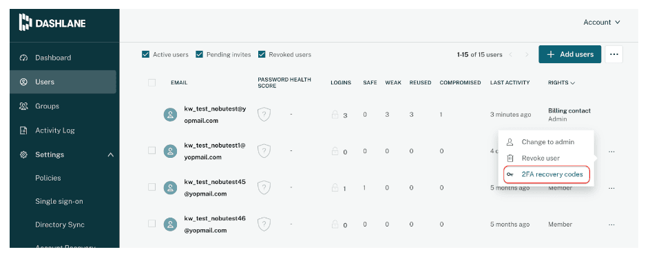Click the Billing contact label

(569, 111)
